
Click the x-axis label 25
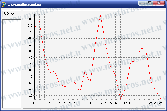pos(161,103)
